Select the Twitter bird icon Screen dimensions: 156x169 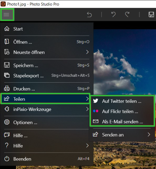95,101
